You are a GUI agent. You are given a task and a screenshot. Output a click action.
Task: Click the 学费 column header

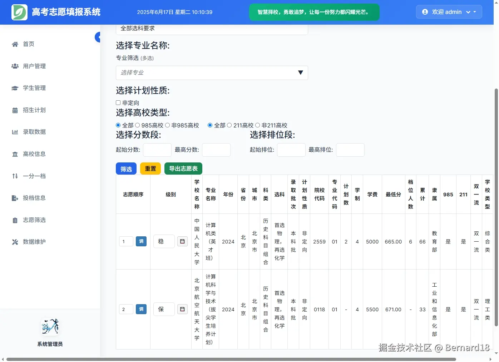[372, 195]
